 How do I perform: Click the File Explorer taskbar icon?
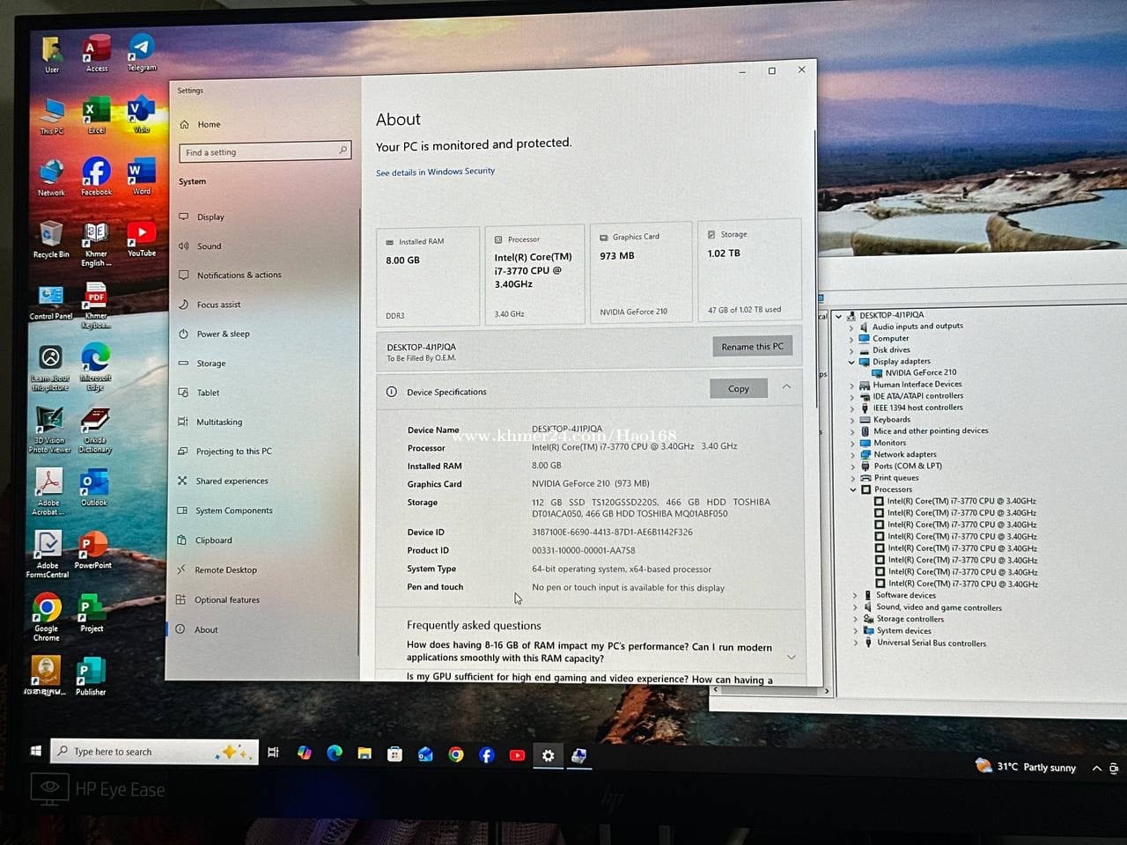(x=365, y=754)
